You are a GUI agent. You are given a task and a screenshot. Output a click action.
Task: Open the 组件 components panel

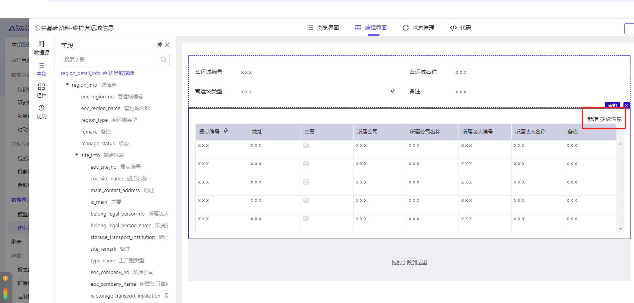pyautogui.click(x=41, y=90)
